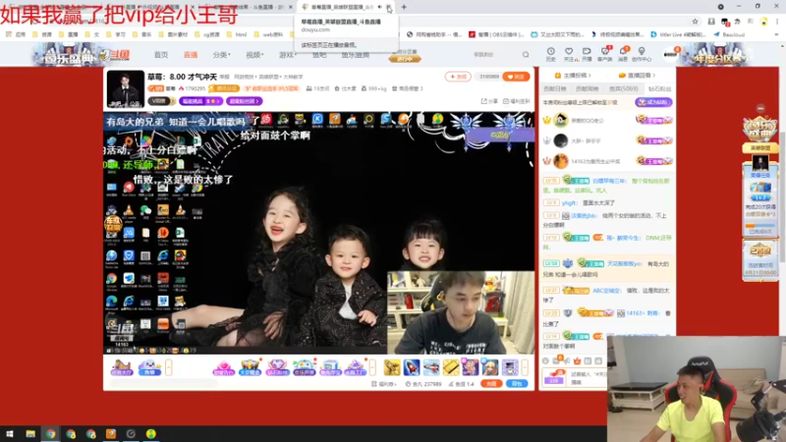Open the 鱼吧 nav item
Screen dimensions: 786x442
tap(319, 55)
